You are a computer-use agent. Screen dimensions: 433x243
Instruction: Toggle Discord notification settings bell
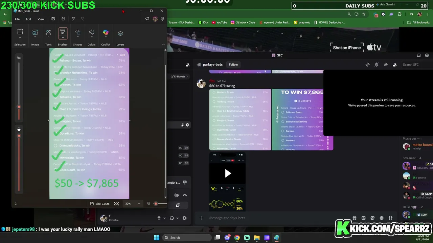(x=377, y=64)
